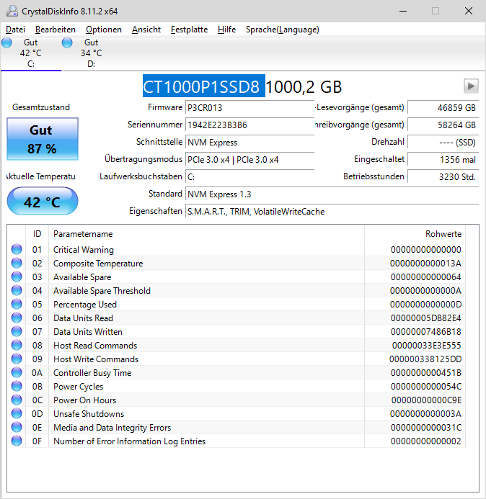Open the Sprache(Language) menu

pos(283,30)
